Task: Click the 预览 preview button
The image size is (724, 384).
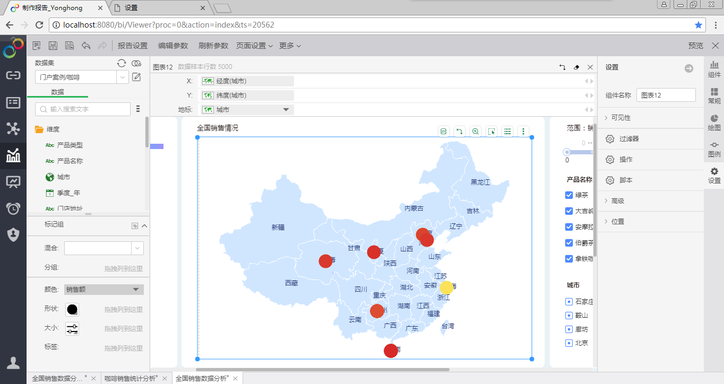Action: pos(695,46)
